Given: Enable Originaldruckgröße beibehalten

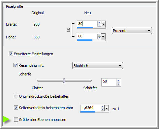Looking at the screenshot, I should tap(16, 96).
